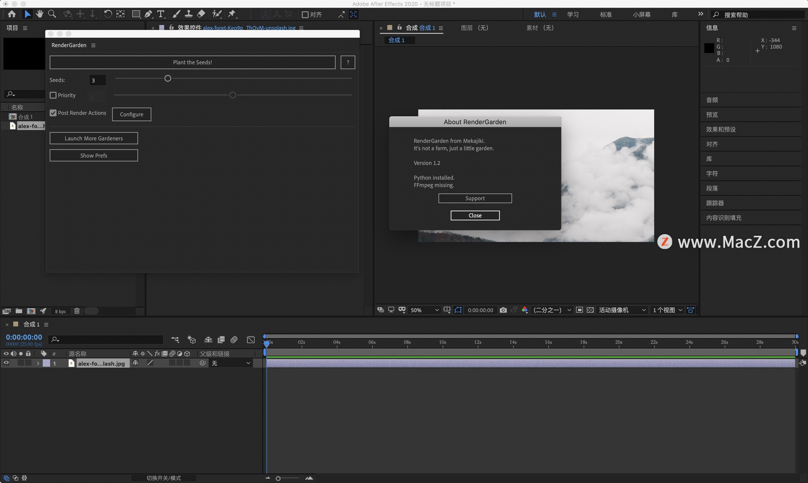808x483 pixels.
Task: Select the Selection arrow tool
Action: [x=27, y=14]
